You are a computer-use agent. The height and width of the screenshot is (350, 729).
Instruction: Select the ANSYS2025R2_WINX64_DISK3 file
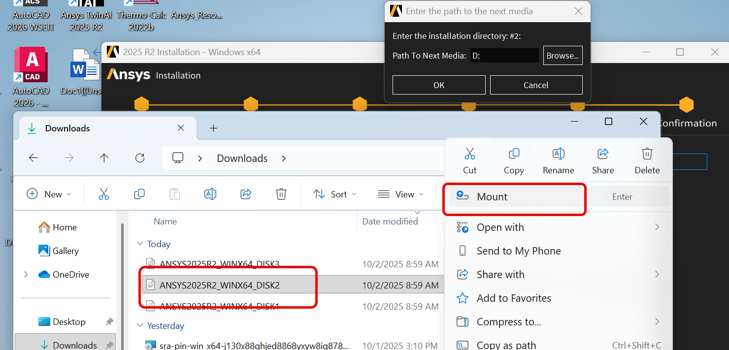coord(219,264)
